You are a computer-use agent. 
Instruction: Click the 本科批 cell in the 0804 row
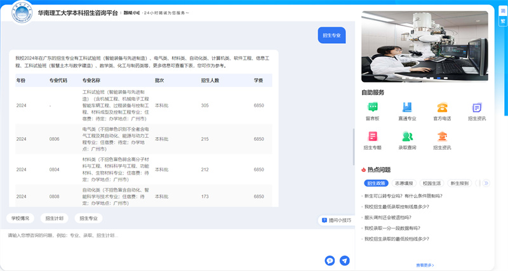[162, 169]
